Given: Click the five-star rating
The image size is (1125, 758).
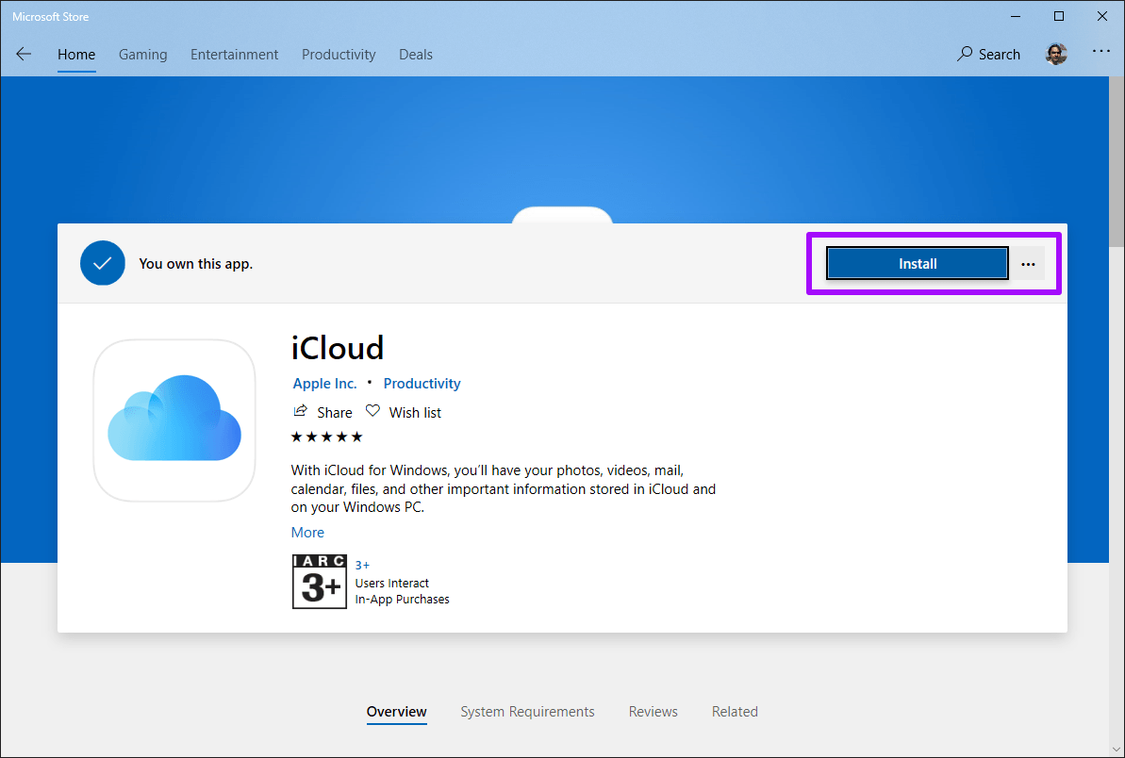Looking at the screenshot, I should pyautogui.click(x=326, y=437).
